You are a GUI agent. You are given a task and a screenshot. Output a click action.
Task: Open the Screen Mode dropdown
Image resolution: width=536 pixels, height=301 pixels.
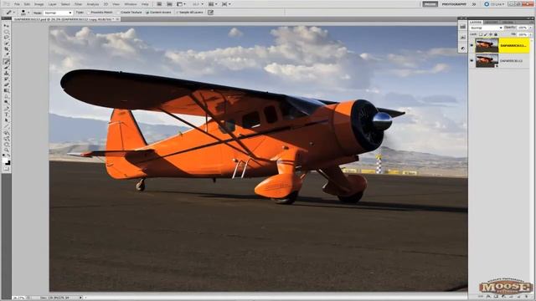coord(226,4)
